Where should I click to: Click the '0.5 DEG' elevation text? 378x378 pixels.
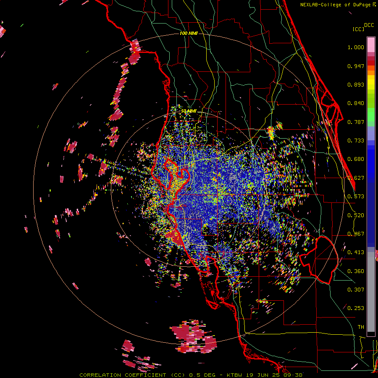203,375
